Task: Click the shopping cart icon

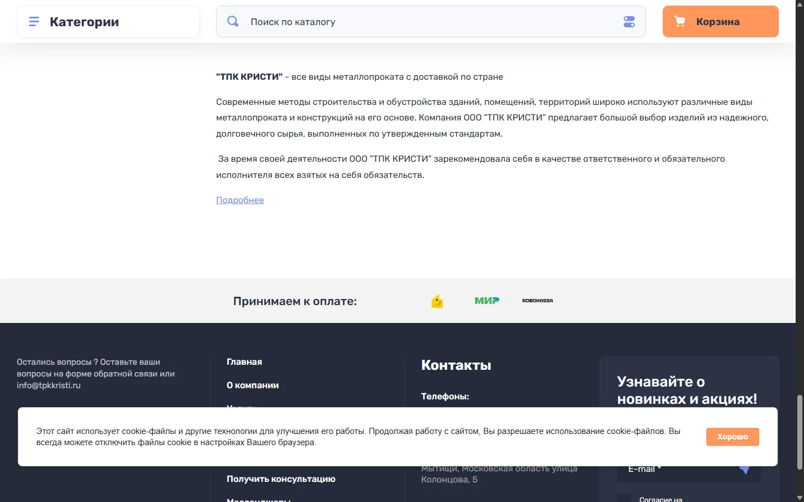Action: pyautogui.click(x=679, y=21)
